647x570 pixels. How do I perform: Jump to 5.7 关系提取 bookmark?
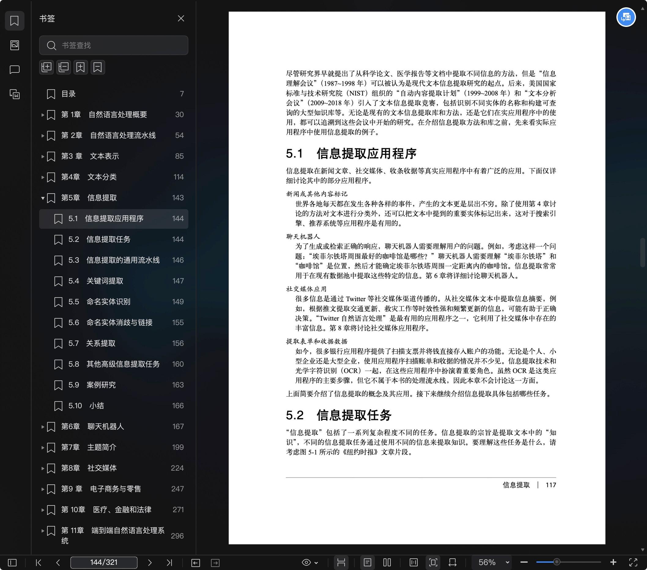pyautogui.click(x=114, y=343)
